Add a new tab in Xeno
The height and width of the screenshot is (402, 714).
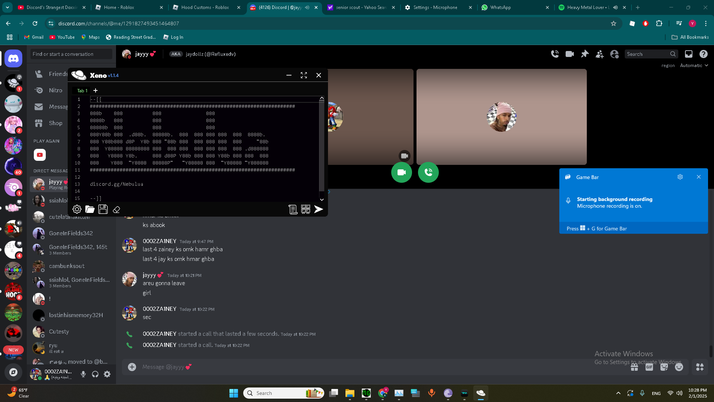pyautogui.click(x=96, y=90)
